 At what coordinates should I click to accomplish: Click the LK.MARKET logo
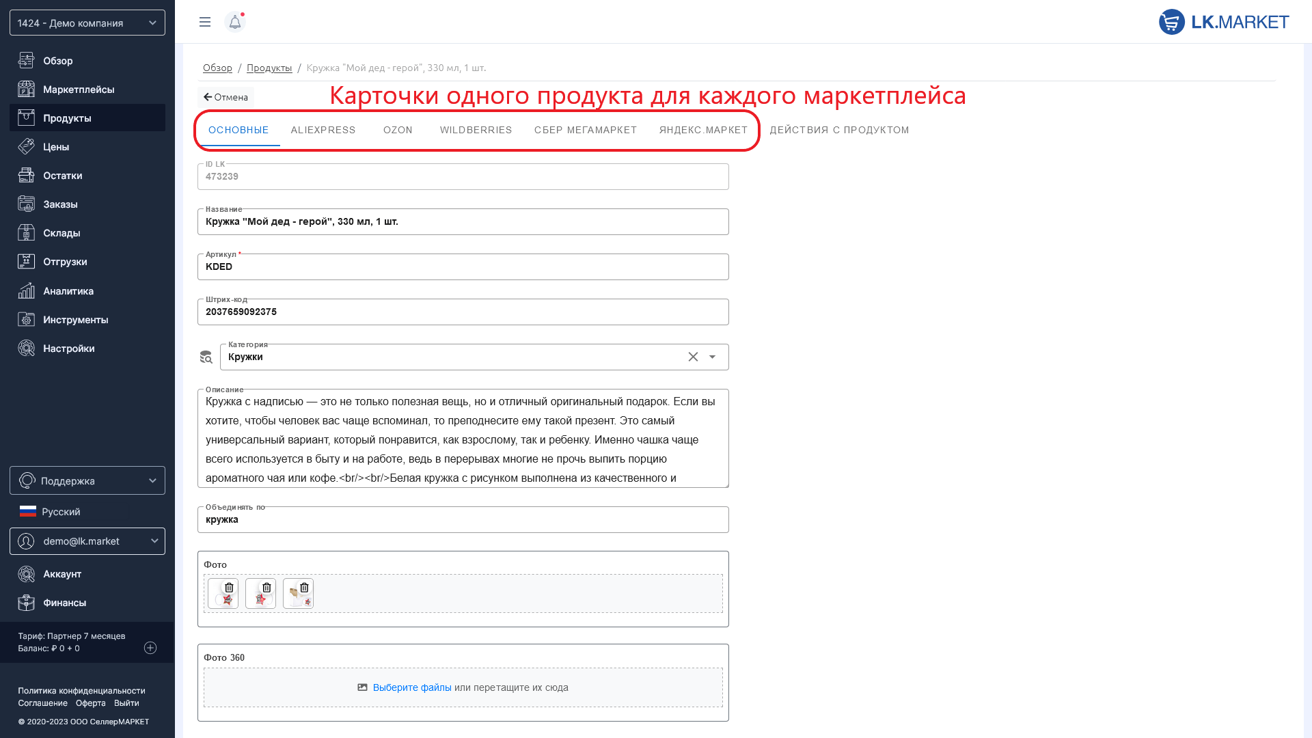pos(1224,22)
